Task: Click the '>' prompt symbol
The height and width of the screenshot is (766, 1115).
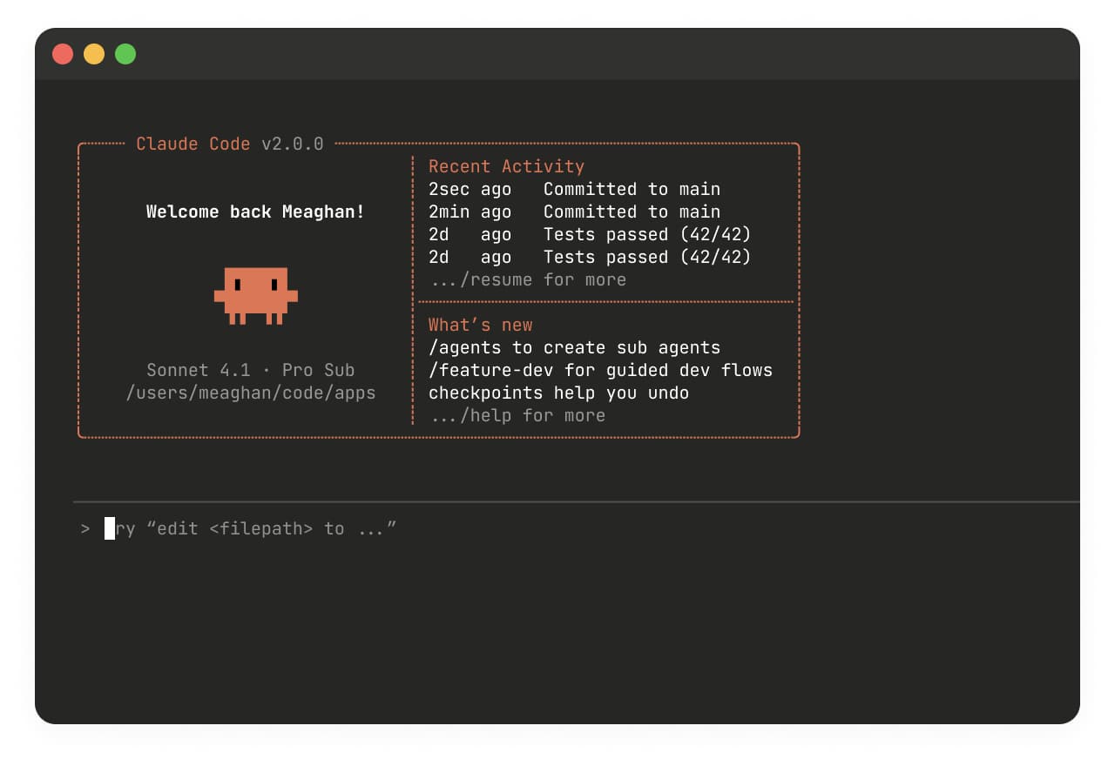Action: (85, 528)
